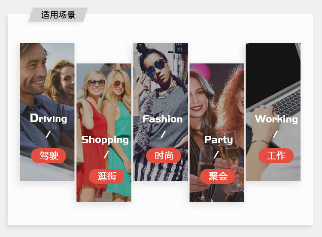Click the slash divider under Working
Viewport: 322px width, 237px height.
click(275, 135)
